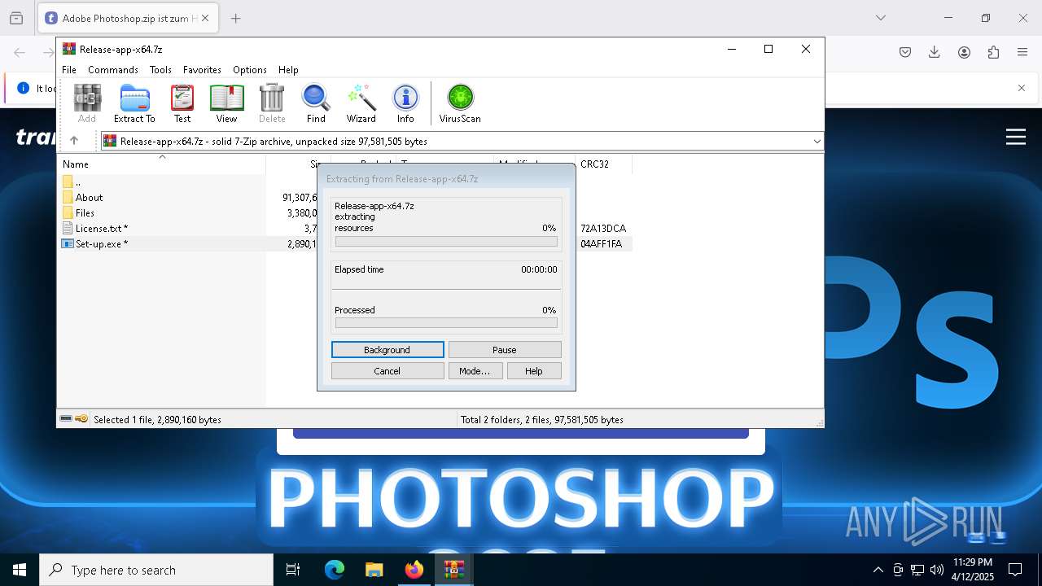Open Firefox account profile icon

[964, 52]
